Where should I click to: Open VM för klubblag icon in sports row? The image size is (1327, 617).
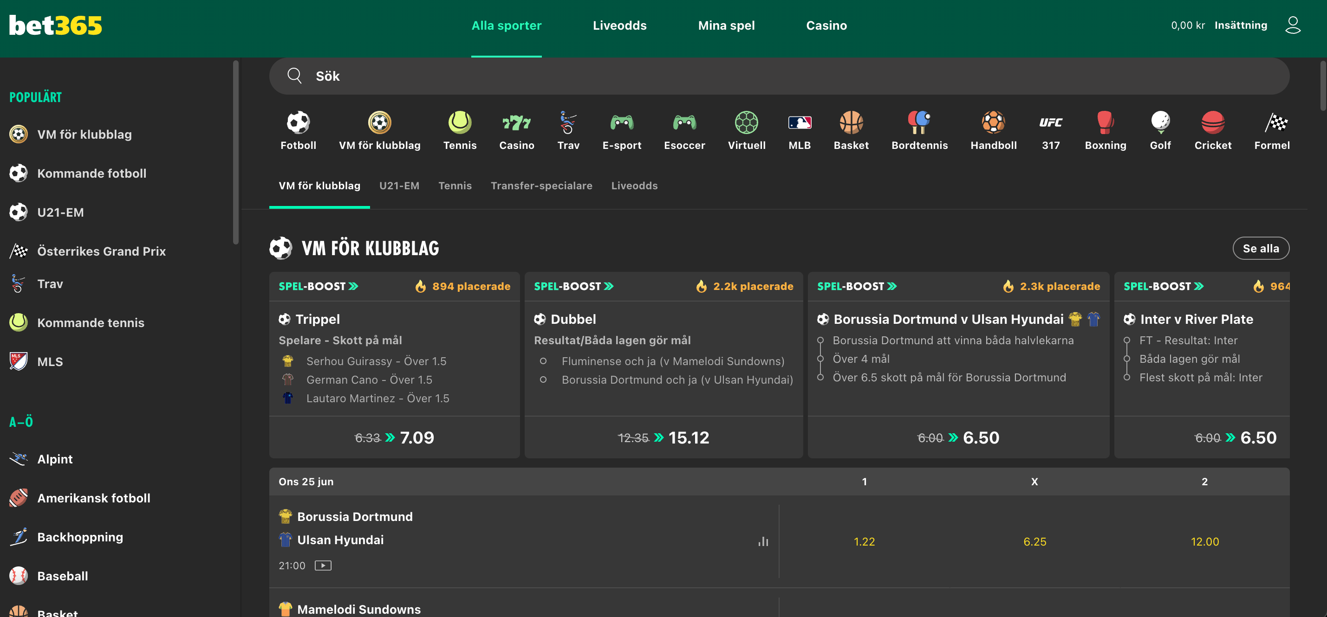(379, 122)
